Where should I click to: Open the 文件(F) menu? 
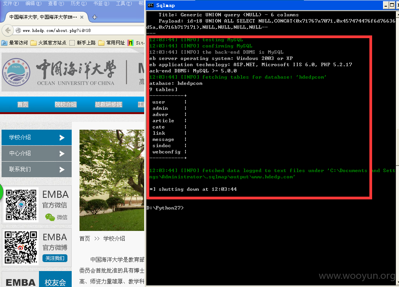tap(11, 3)
